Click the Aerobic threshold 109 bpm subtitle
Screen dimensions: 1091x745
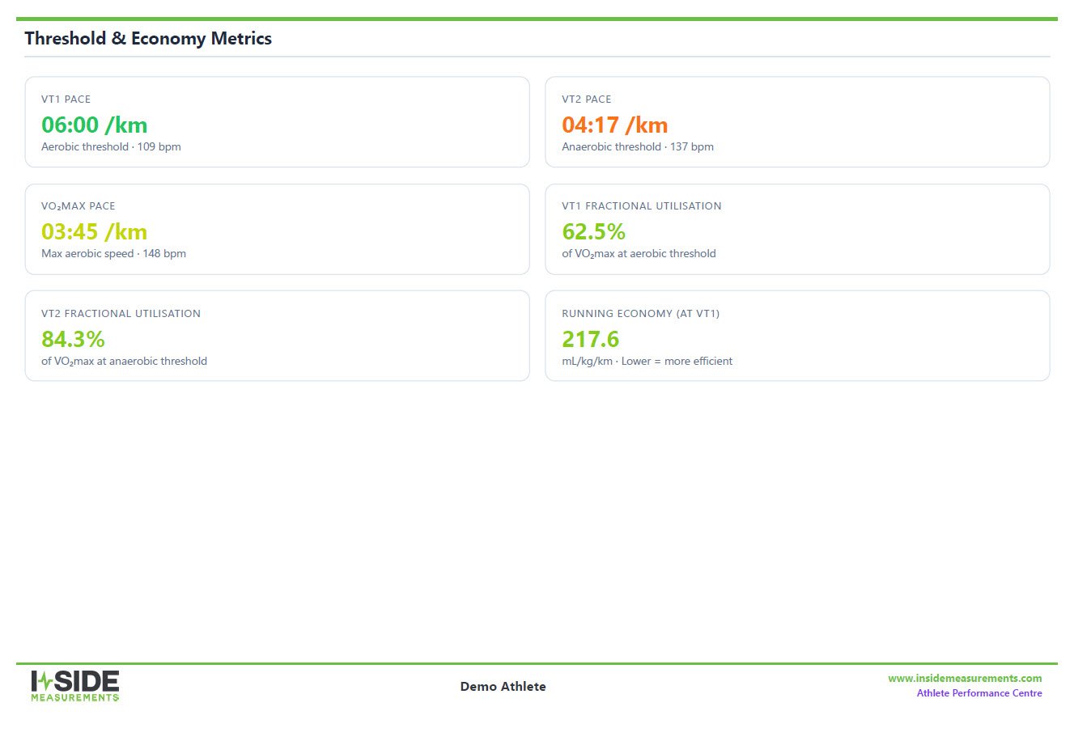(x=111, y=146)
